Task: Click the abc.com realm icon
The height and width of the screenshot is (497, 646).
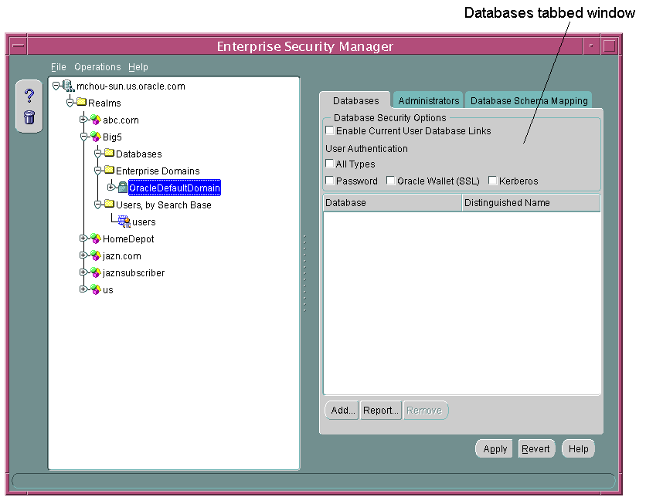Action: (x=96, y=120)
